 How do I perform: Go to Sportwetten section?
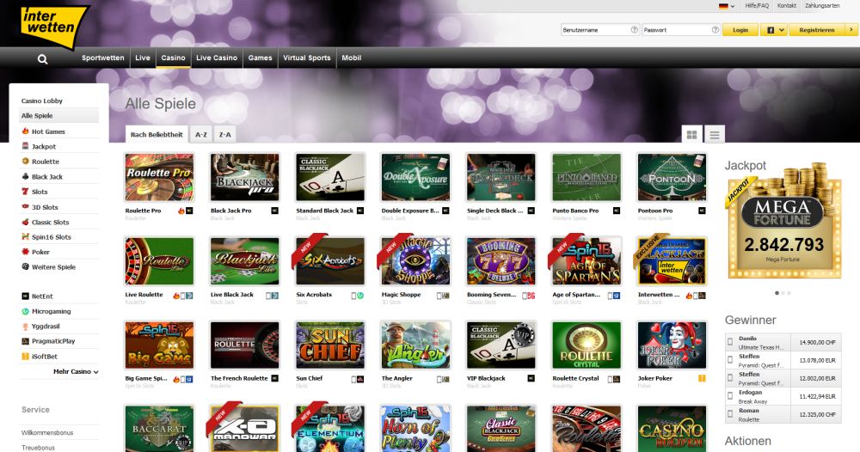pyautogui.click(x=103, y=58)
